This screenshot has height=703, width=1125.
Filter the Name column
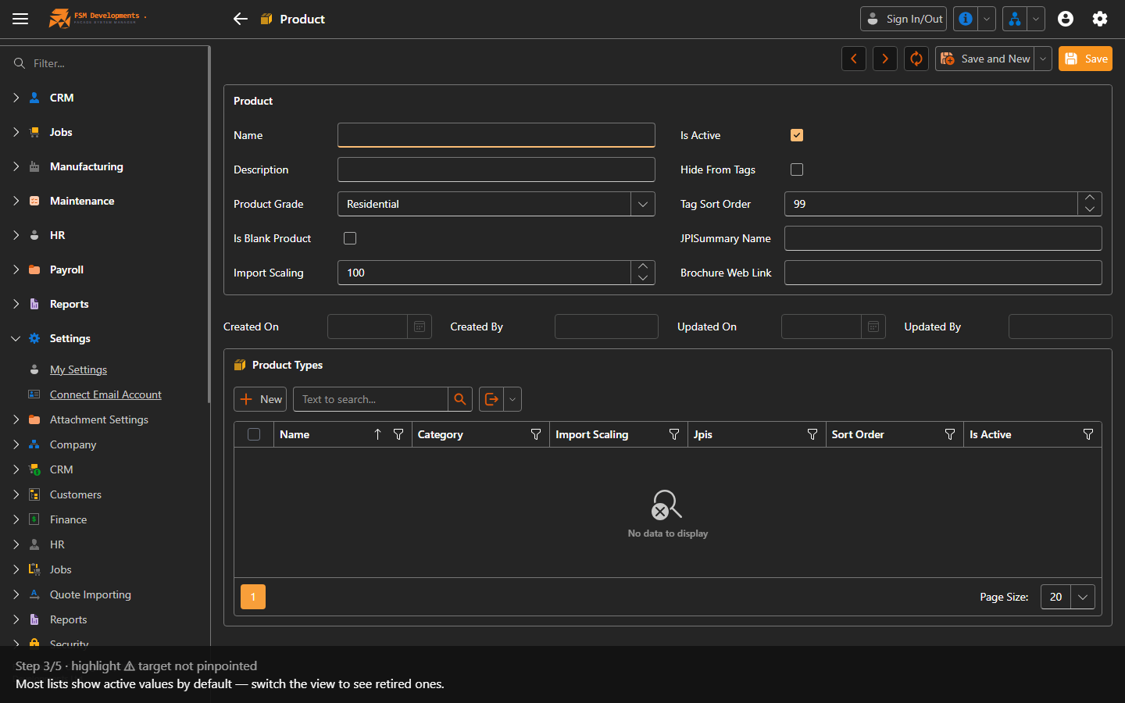tap(398, 434)
